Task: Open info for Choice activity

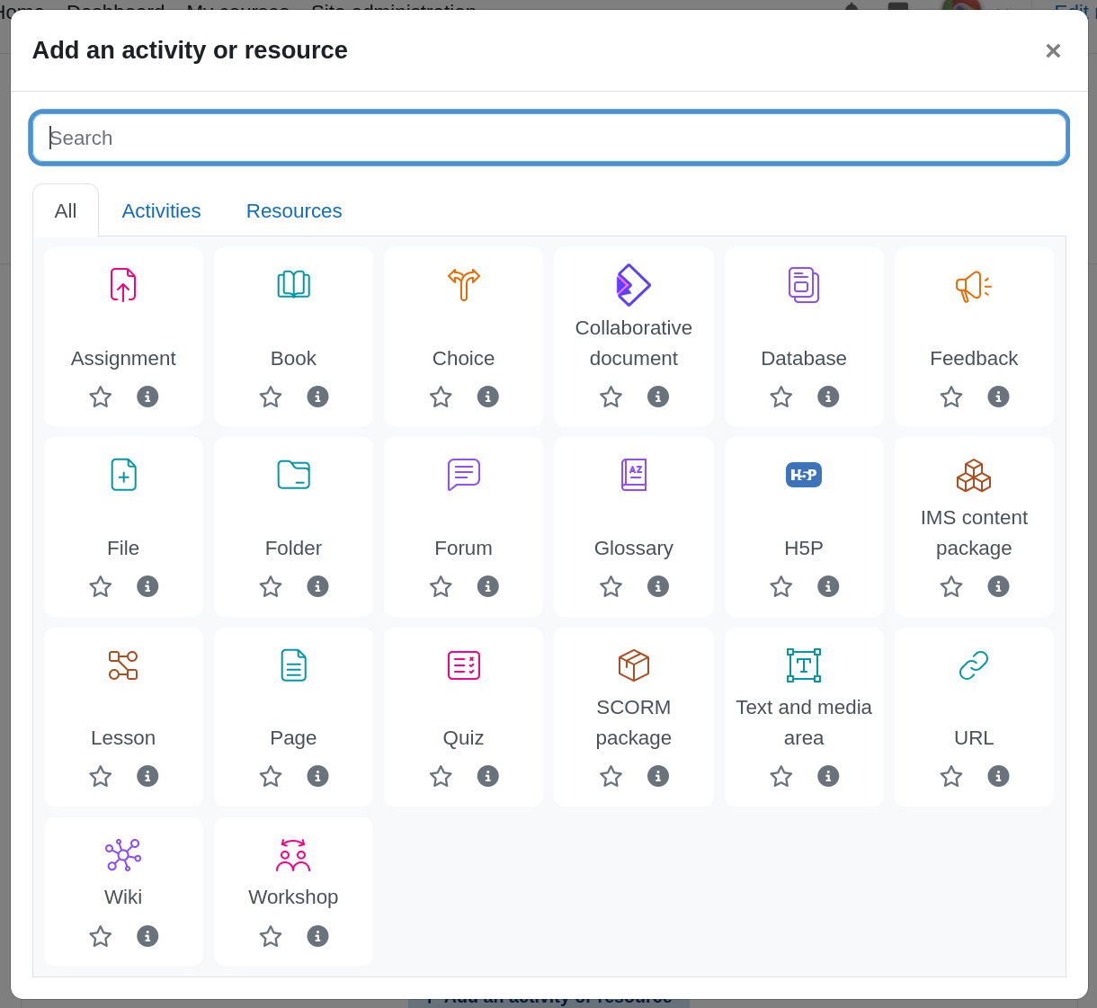Action: (x=487, y=397)
